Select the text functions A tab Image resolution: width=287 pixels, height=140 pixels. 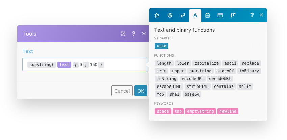(195, 15)
